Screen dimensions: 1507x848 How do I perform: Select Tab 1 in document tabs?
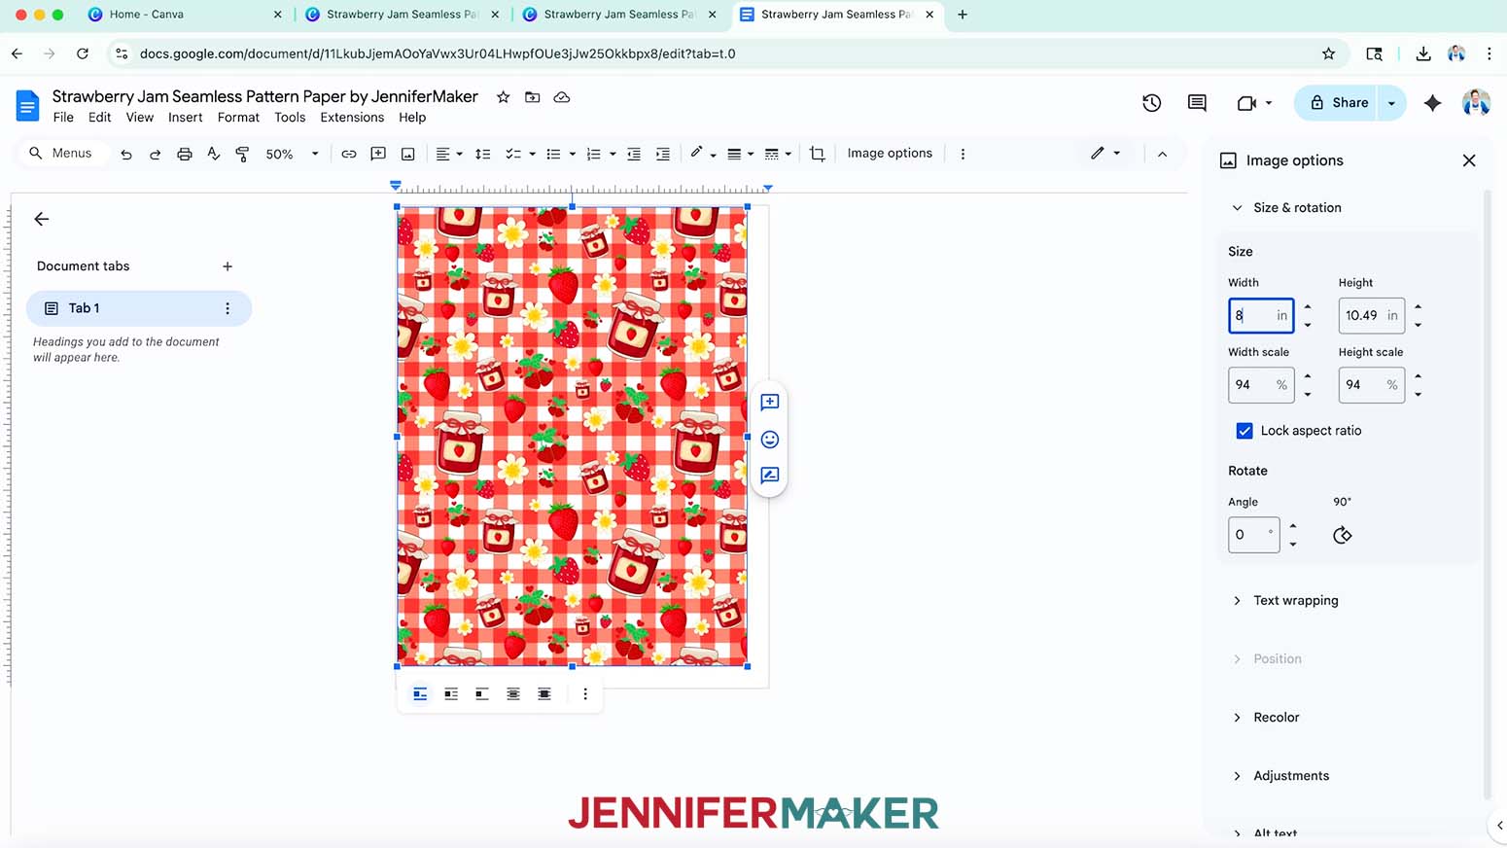click(138, 308)
